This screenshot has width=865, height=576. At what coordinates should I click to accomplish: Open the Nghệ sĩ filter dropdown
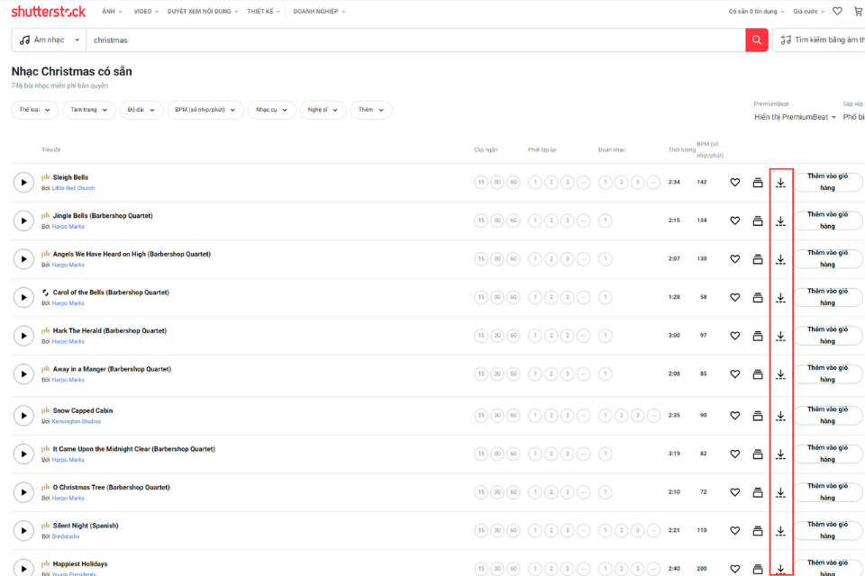pos(323,110)
